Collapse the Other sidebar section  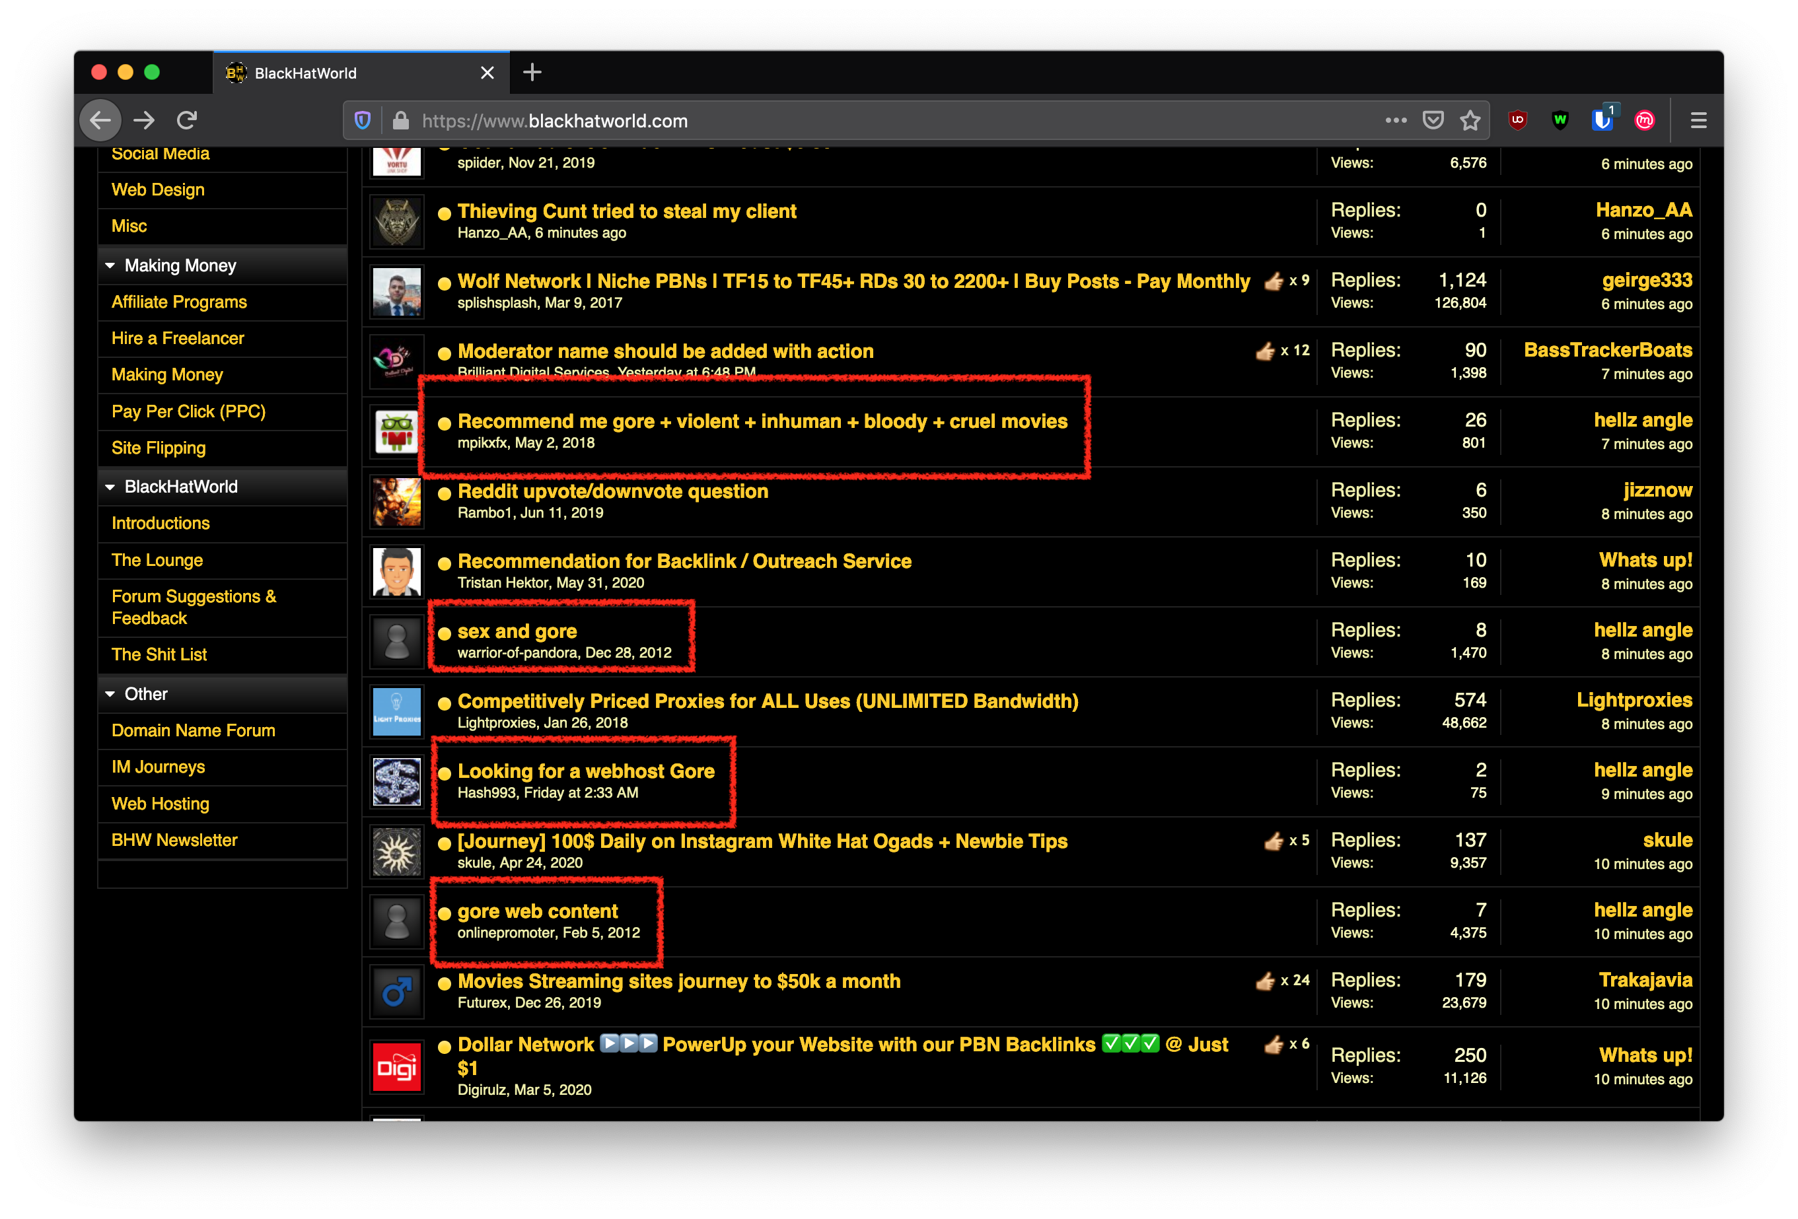click(110, 694)
